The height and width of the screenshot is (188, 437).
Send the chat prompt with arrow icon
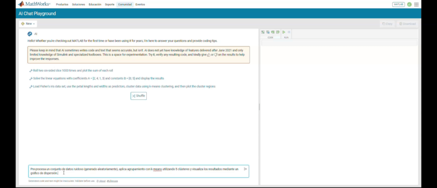245,169
